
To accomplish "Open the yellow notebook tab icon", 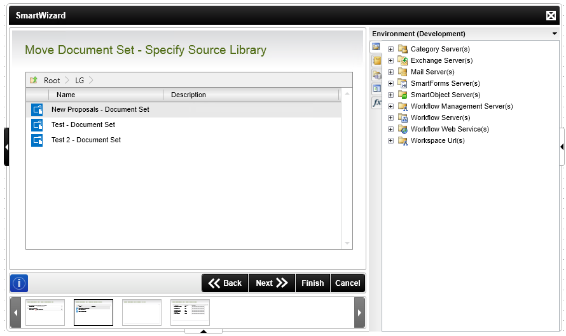I will (x=376, y=60).
